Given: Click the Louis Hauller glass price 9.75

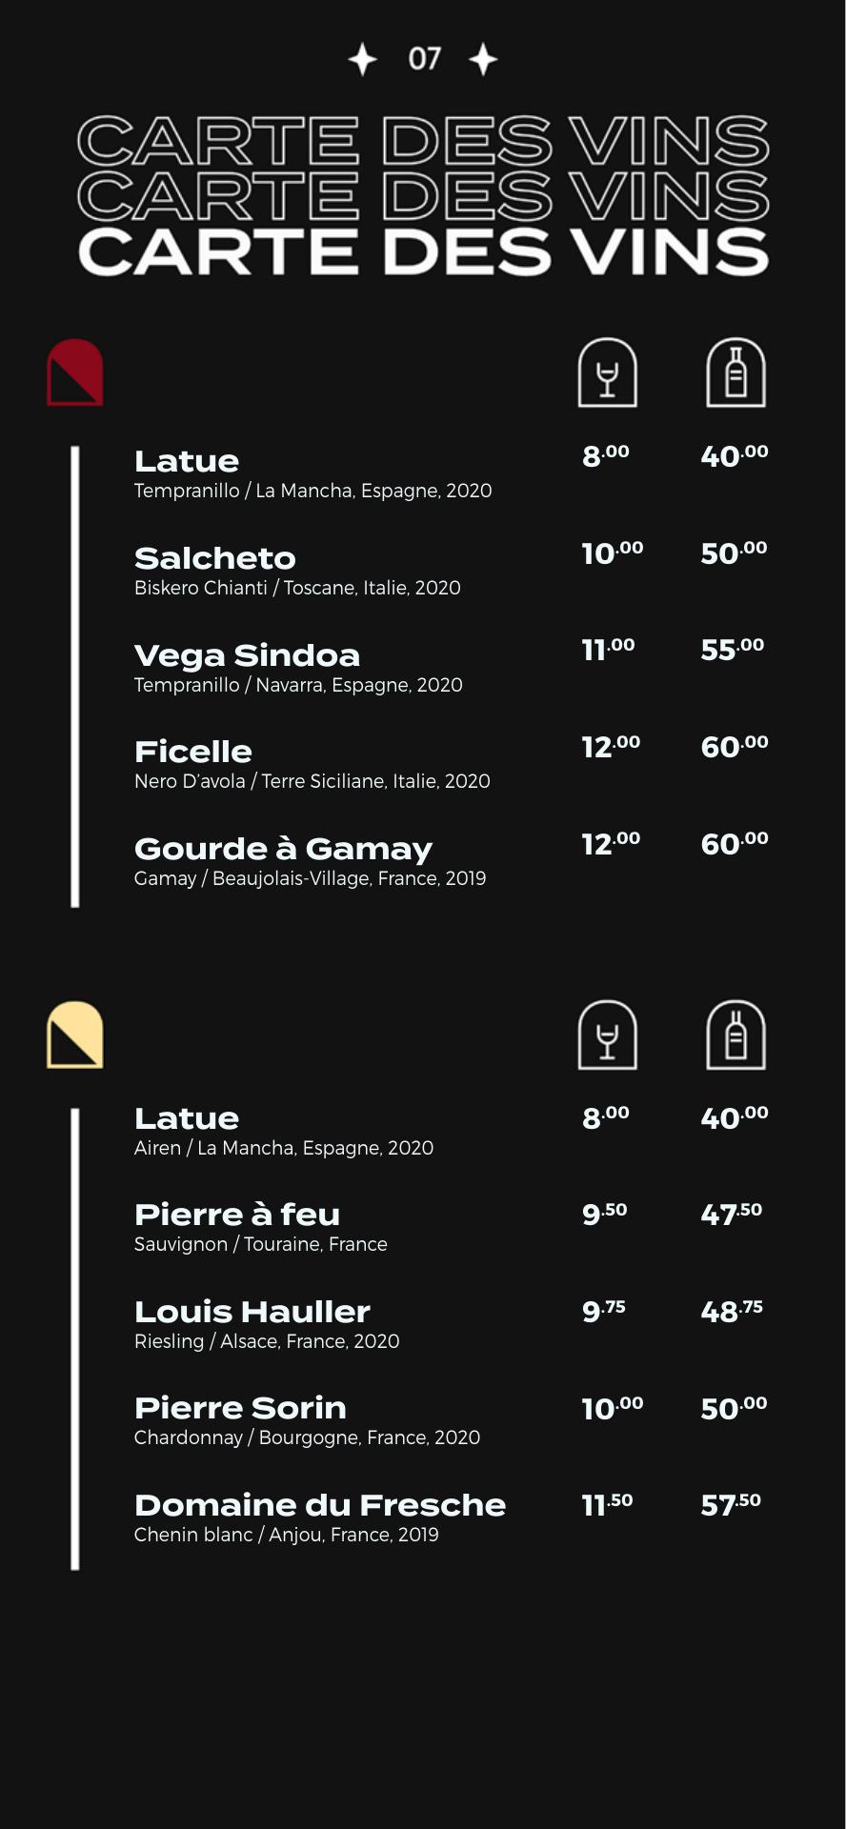Looking at the screenshot, I should point(604,1311).
